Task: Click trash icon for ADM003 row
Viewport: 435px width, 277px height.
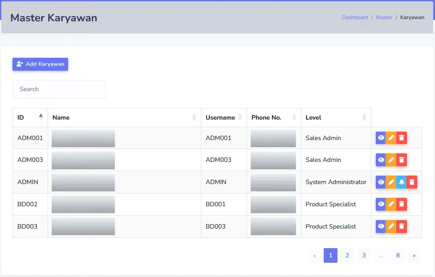Action: pyautogui.click(x=402, y=160)
